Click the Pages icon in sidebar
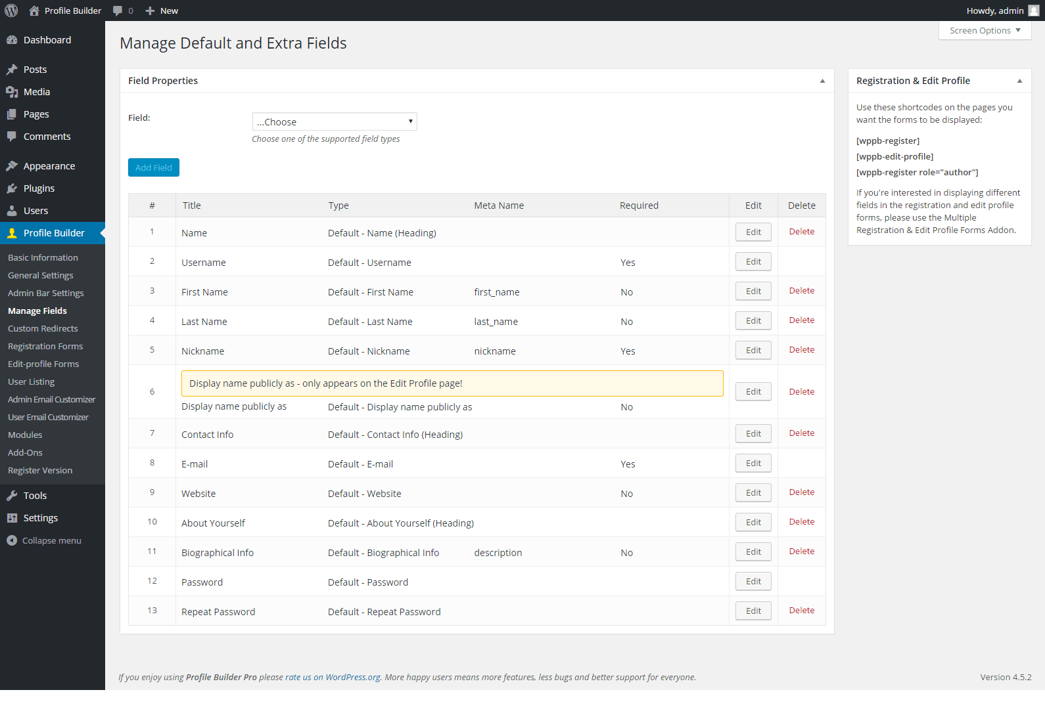Screen dimensions: 1045x713 [x=12, y=114]
